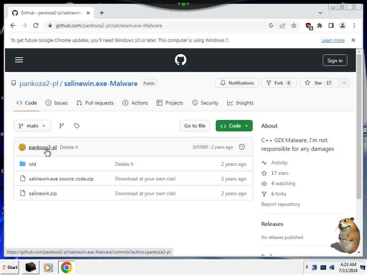
Task: View the Insights tab
Action: coord(240,103)
